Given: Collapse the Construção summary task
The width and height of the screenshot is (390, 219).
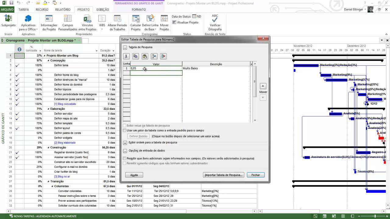Looking at the screenshot, I should (x=48, y=148).
